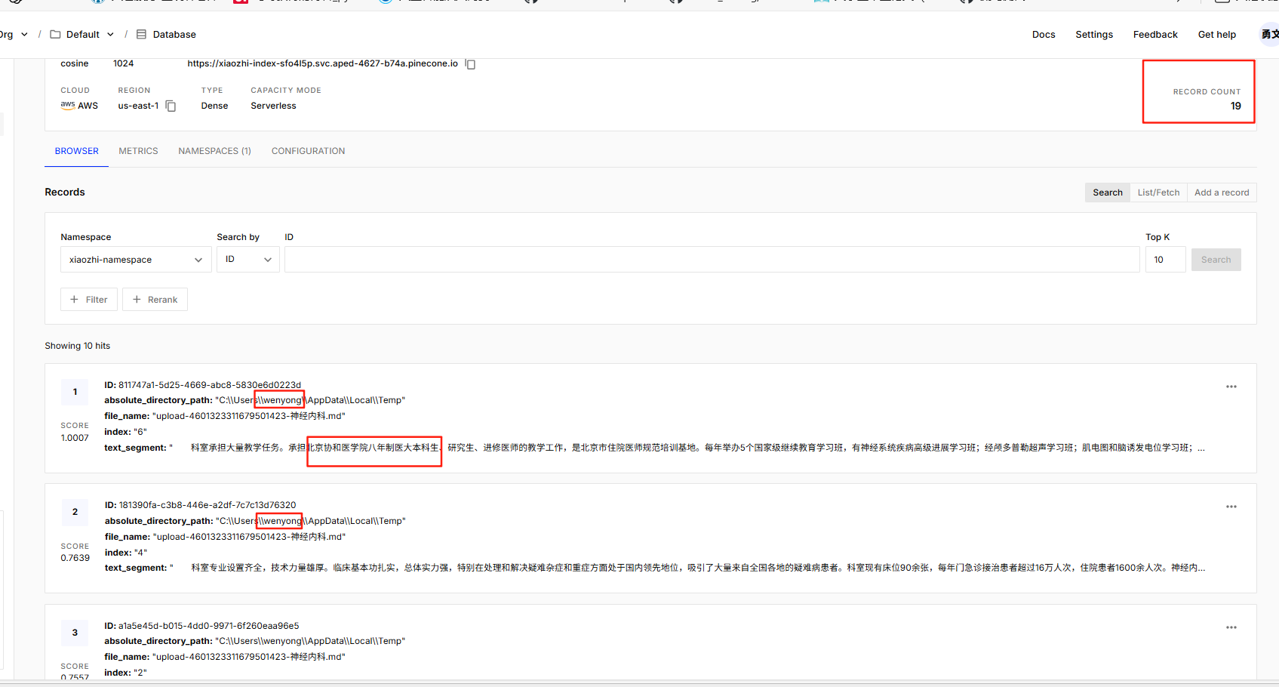The width and height of the screenshot is (1279, 687).
Task: Click the Database breadcrumb text
Action: pos(174,34)
